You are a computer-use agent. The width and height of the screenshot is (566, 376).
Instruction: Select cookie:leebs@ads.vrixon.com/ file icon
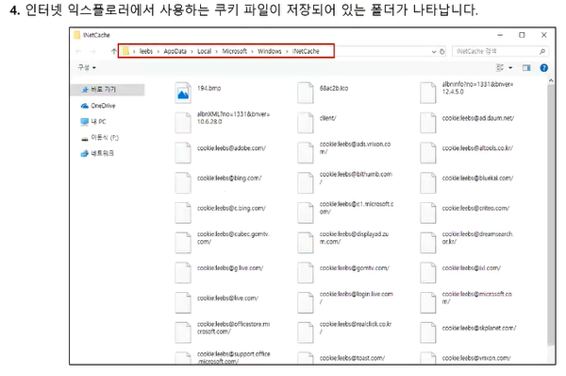306,152
